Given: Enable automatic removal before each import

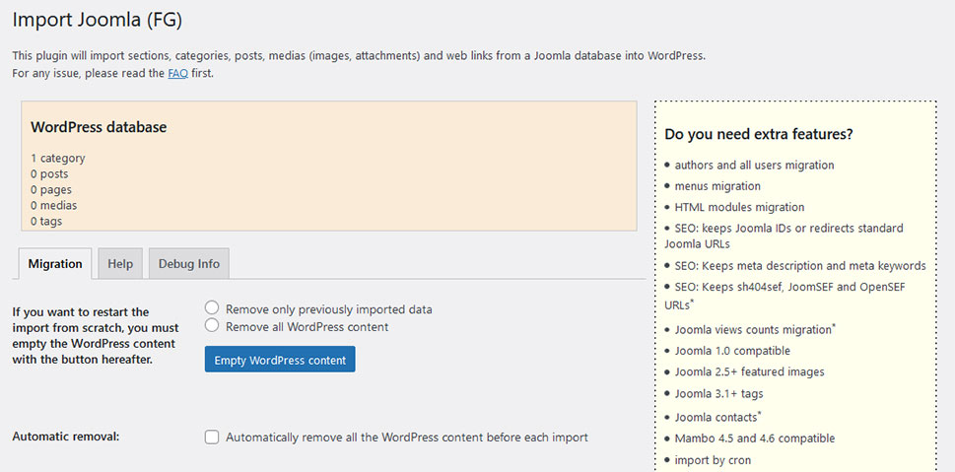Looking at the screenshot, I should pyautogui.click(x=212, y=437).
